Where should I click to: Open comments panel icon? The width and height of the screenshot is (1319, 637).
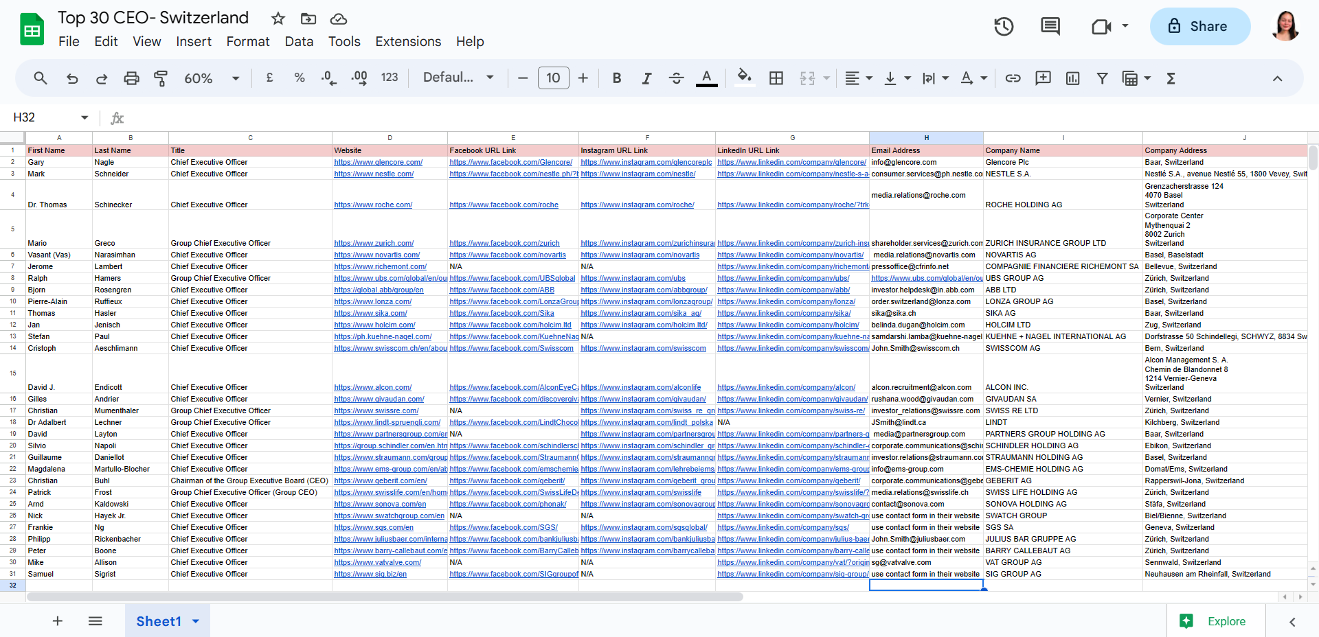(x=1050, y=27)
